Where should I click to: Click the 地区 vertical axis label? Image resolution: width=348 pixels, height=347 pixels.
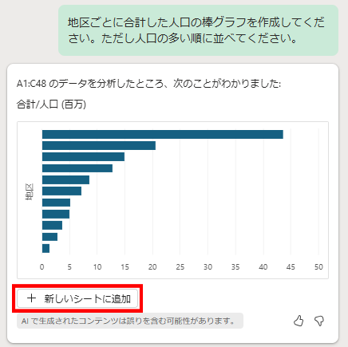click(x=30, y=191)
